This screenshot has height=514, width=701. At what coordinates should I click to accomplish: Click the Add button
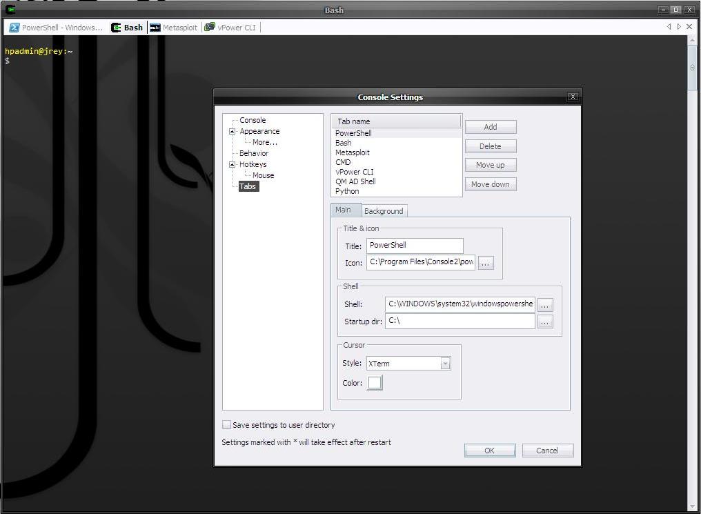(x=490, y=127)
